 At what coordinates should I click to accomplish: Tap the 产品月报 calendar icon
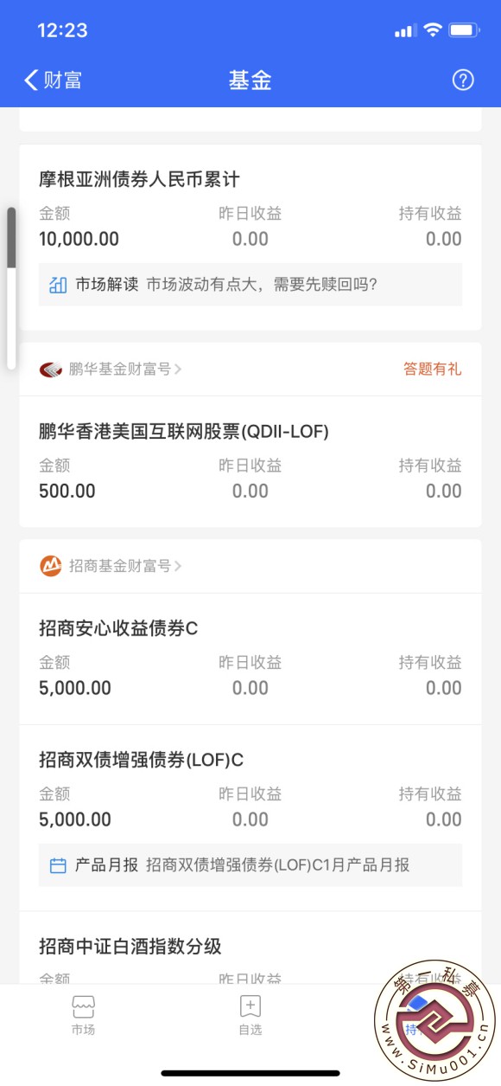coord(58,865)
